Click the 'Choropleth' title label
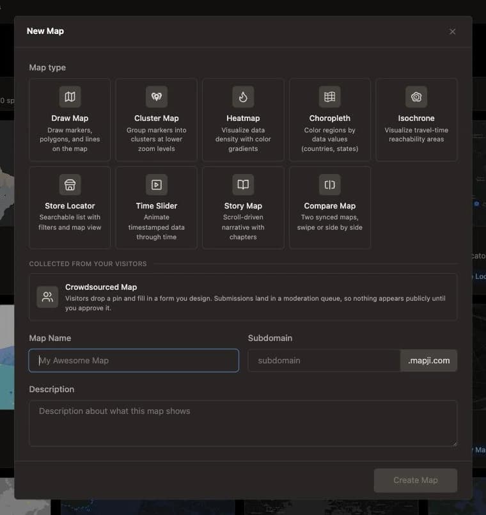 (x=330, y=118)
